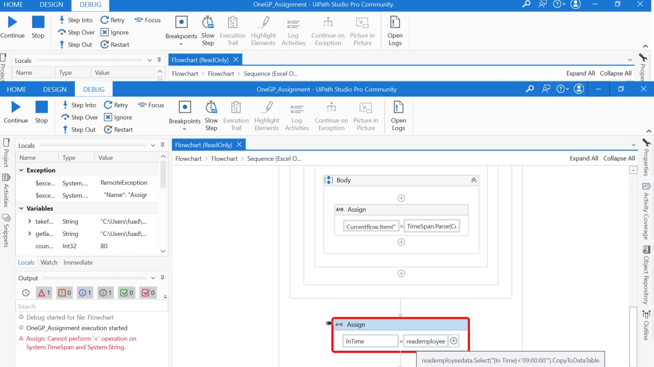Click Step Over in the front window
This screenshot has width=654, height=367.
point(80,117)
